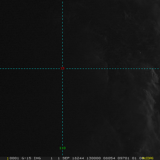Click the cyan longitude line near the top edge
The image size is (160, 160).
tap(62, 3)
